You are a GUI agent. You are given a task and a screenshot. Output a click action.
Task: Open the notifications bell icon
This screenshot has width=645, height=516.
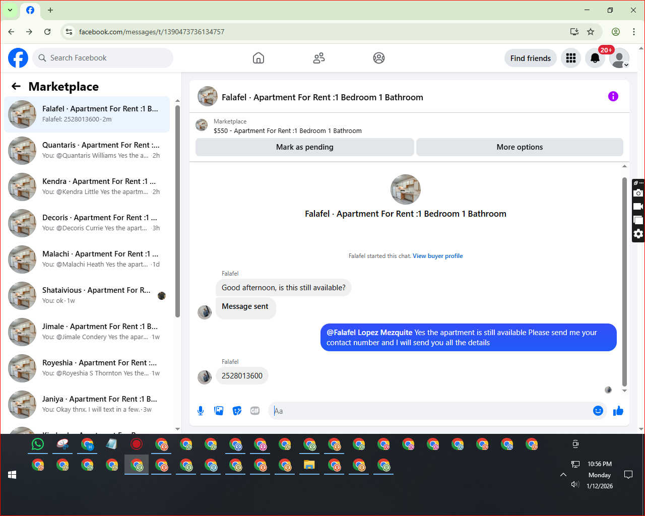pos(595,58)
